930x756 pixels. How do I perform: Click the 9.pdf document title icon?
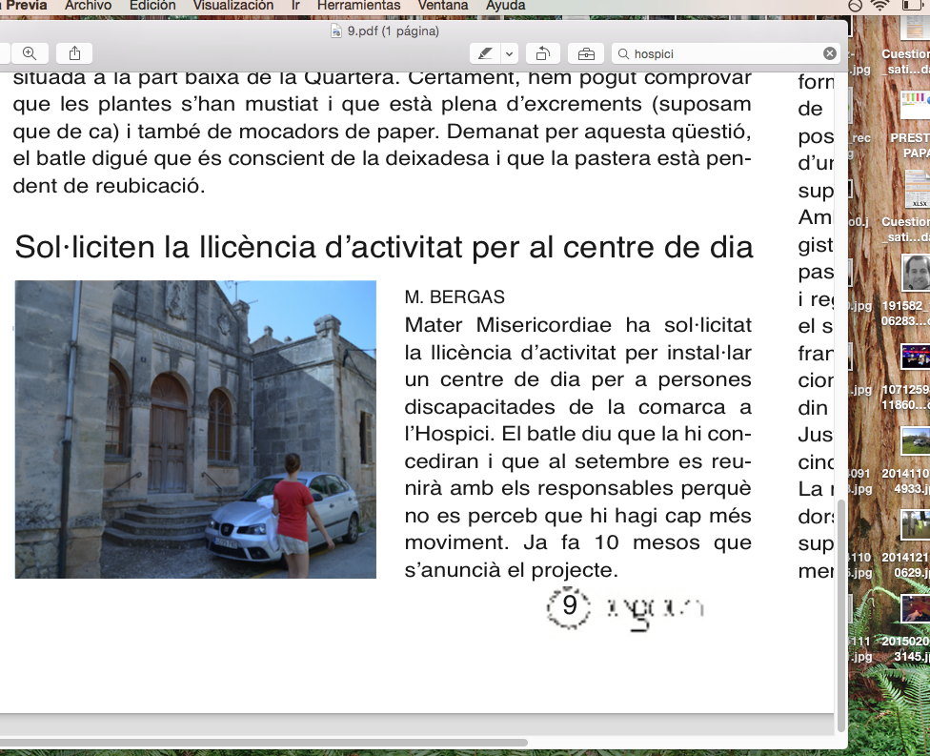click(x=335, y=31)
